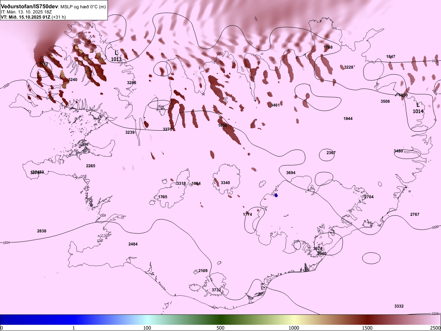Click the colour scale tick label 100
Viewport: 441px width, 331px height.
147,328
